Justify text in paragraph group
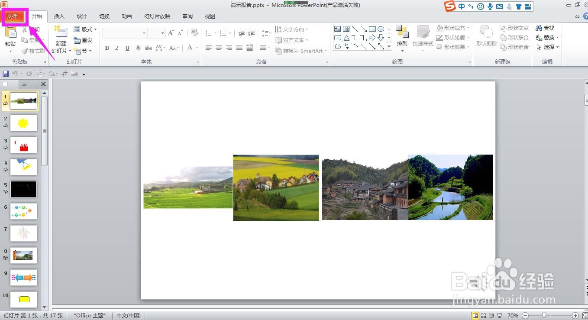Viewport: 588px width, 320px height. click(x=239, y=48)
